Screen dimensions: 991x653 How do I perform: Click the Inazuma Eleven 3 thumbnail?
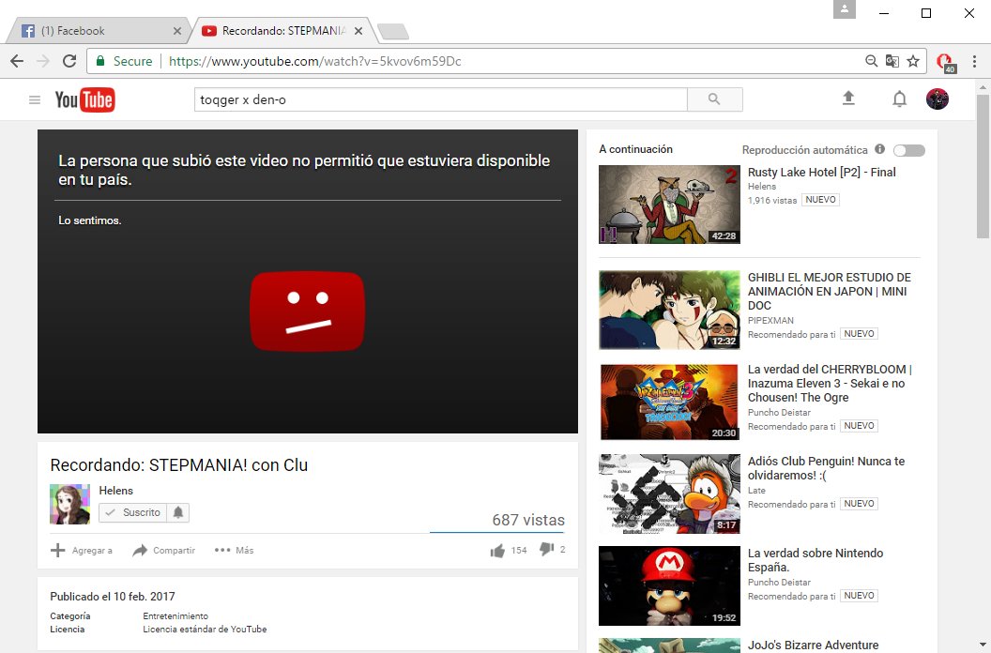pos(669,402)
